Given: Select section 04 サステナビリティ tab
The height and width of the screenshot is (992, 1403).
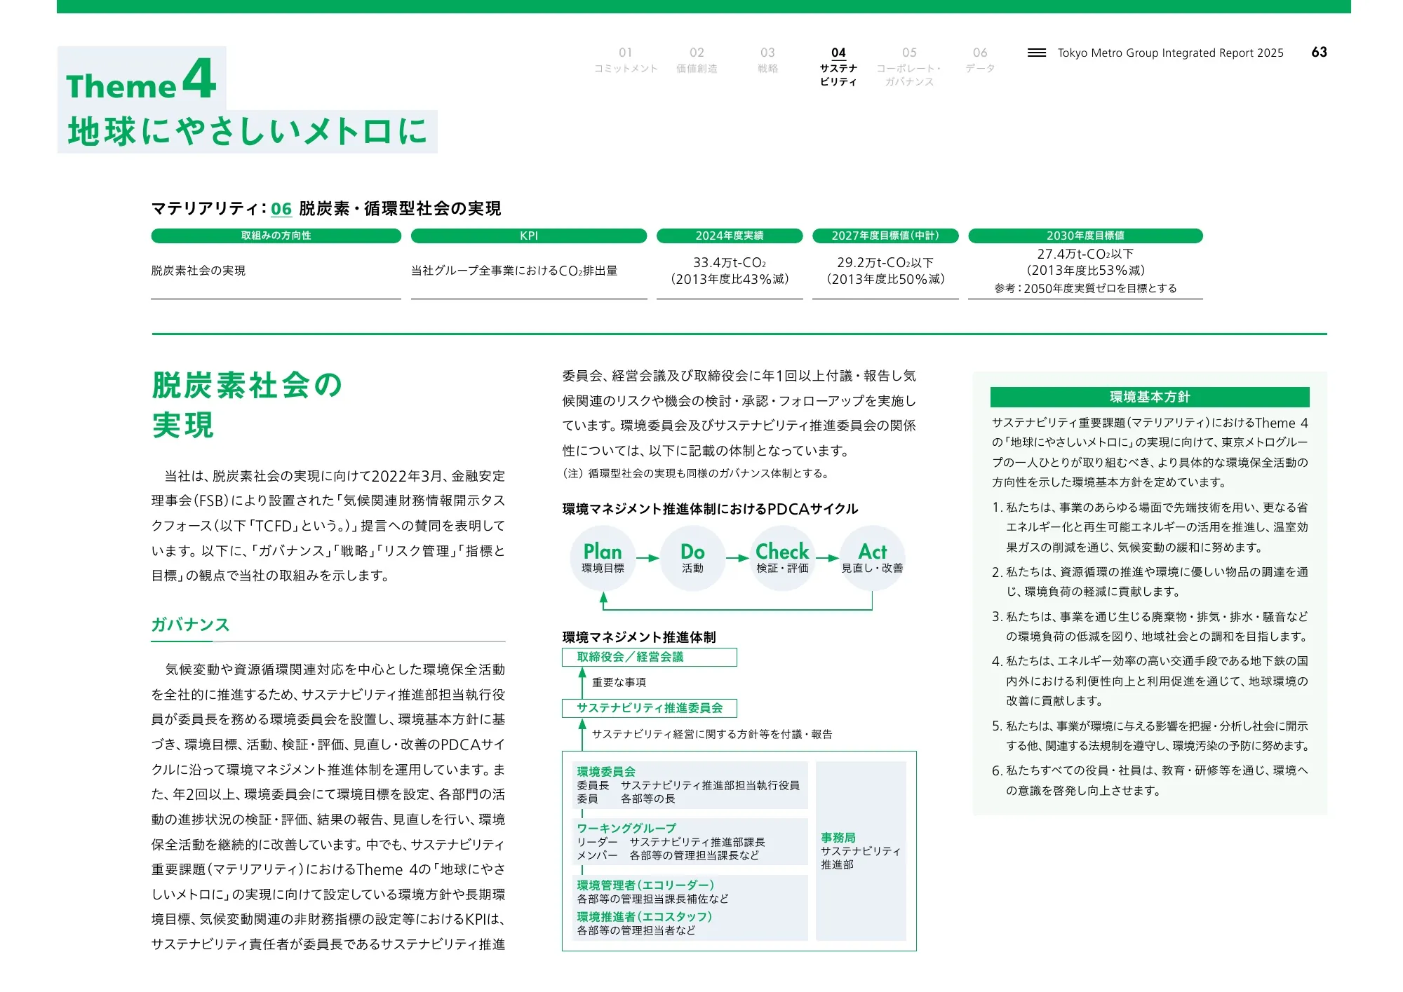Looking at the screenshot, I should [838, 67].
